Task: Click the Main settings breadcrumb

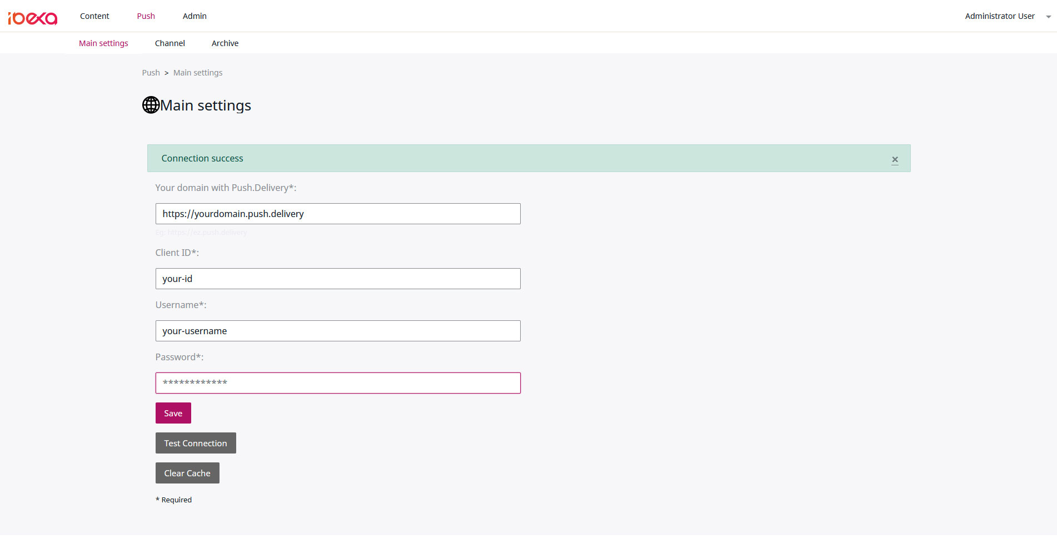Action: 198,73
